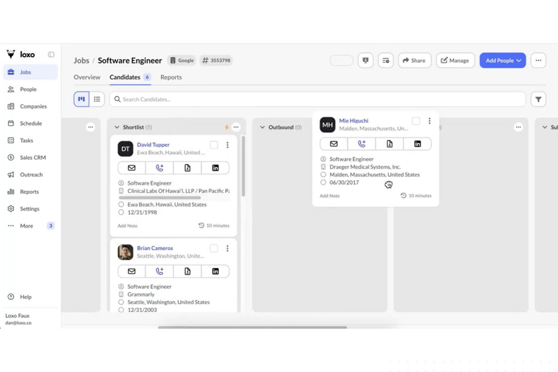Viewport: 558px width, 372px height.
Task: Log a call for Mie Higuchi
Action: [x=362, y=144]
